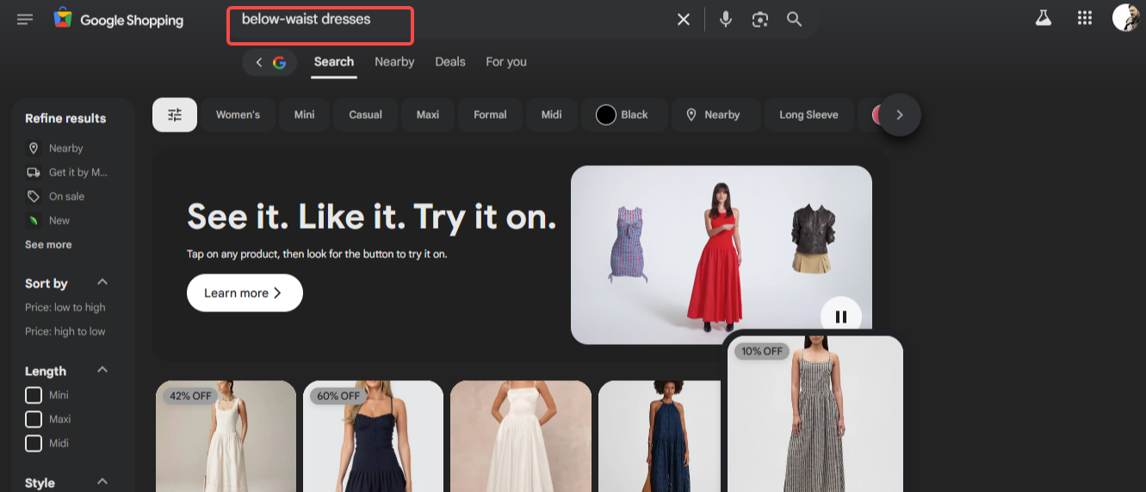
Task: Check the Maxi length checkbox
Action: (34, 419)
